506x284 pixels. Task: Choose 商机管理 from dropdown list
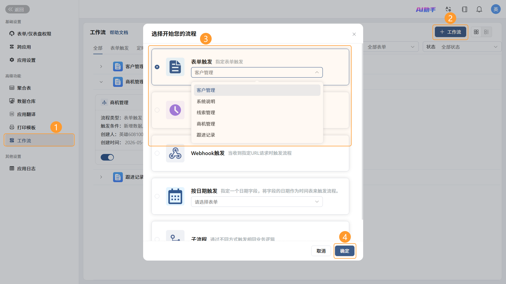257,124
